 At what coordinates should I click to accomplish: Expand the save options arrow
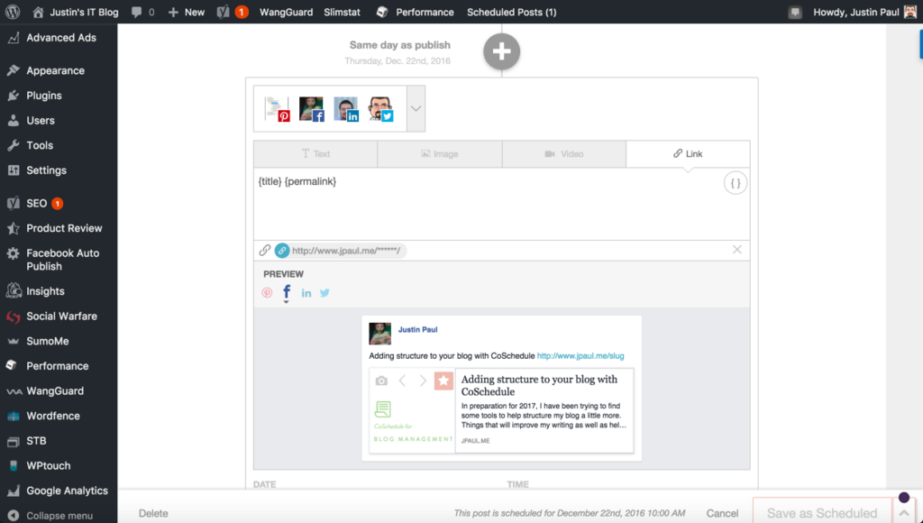(903, 512)
